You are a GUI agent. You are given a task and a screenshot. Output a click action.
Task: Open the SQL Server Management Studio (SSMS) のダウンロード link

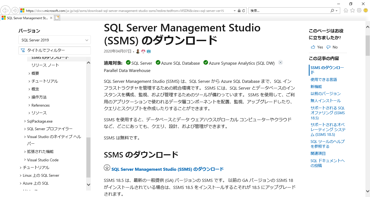tap(167, 169)
